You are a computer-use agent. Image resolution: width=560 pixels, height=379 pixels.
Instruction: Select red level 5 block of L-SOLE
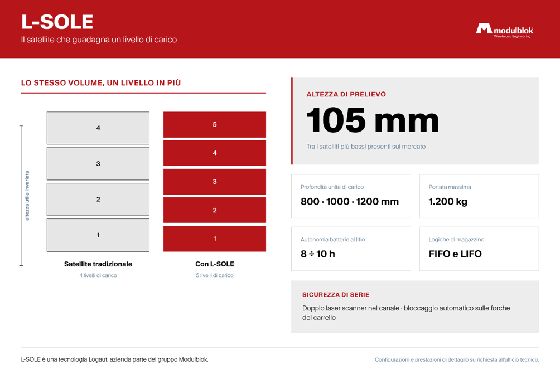215,124
